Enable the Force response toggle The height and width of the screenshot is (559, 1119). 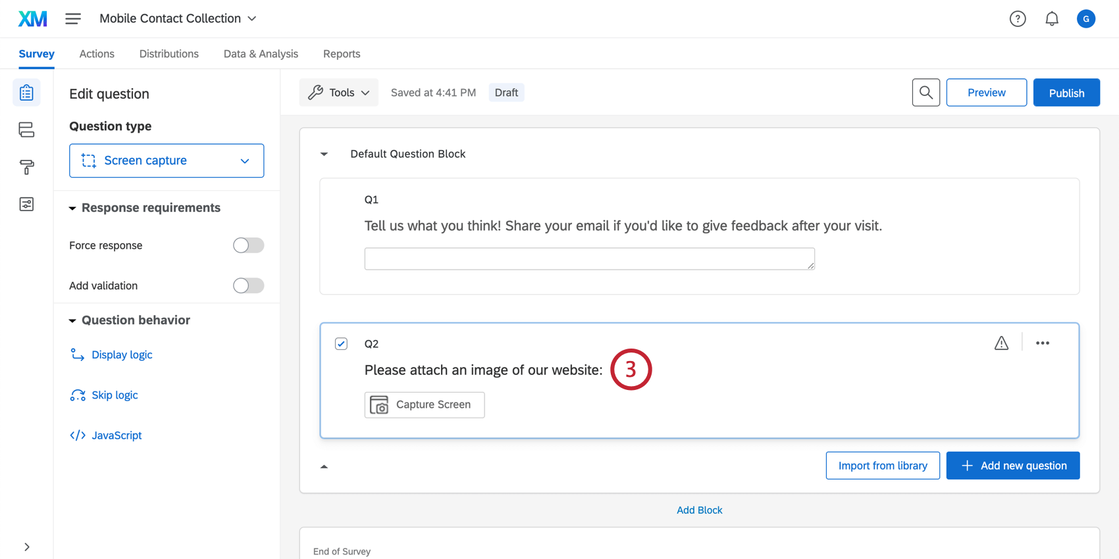pyautogui.click(x=248, y=245)
